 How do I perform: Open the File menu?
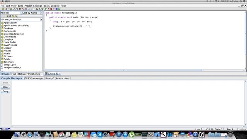[x=3, y=6]
